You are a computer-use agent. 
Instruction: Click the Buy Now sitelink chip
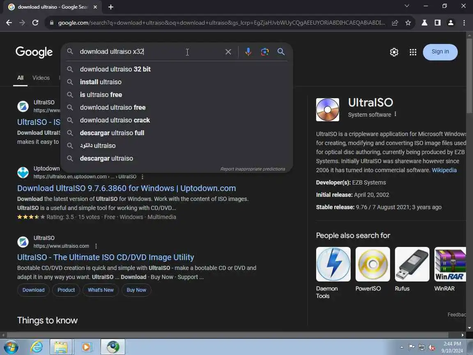(136, 290)
